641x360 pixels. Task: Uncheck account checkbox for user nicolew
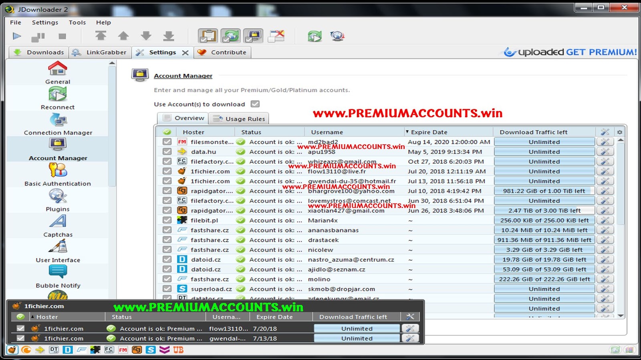coord(167,250)
